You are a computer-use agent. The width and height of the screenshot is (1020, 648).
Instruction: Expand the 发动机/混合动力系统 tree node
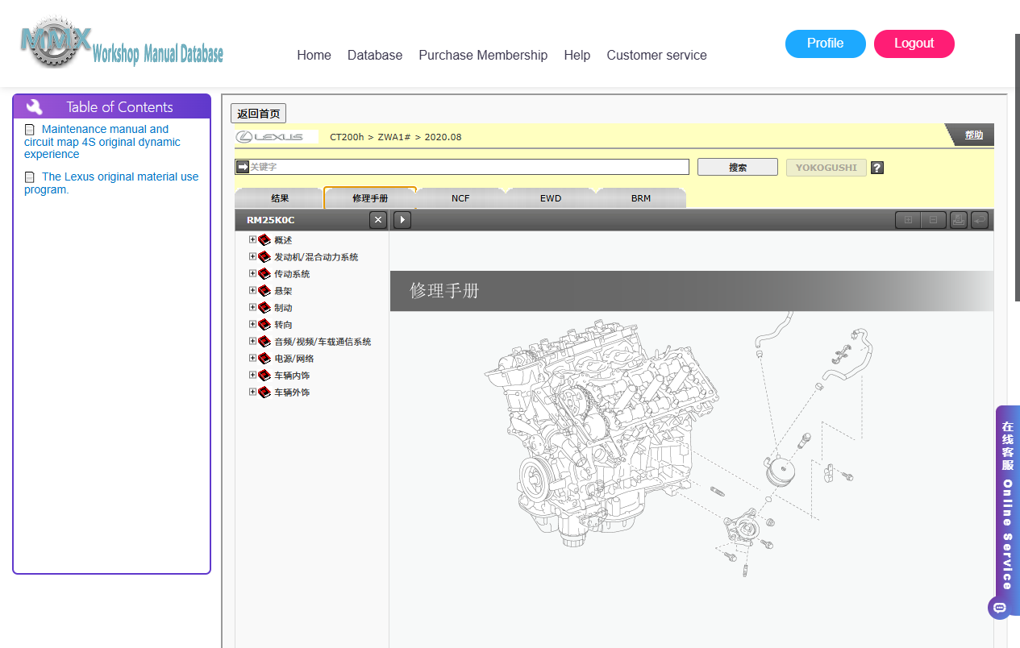click(x=252, y=256)
